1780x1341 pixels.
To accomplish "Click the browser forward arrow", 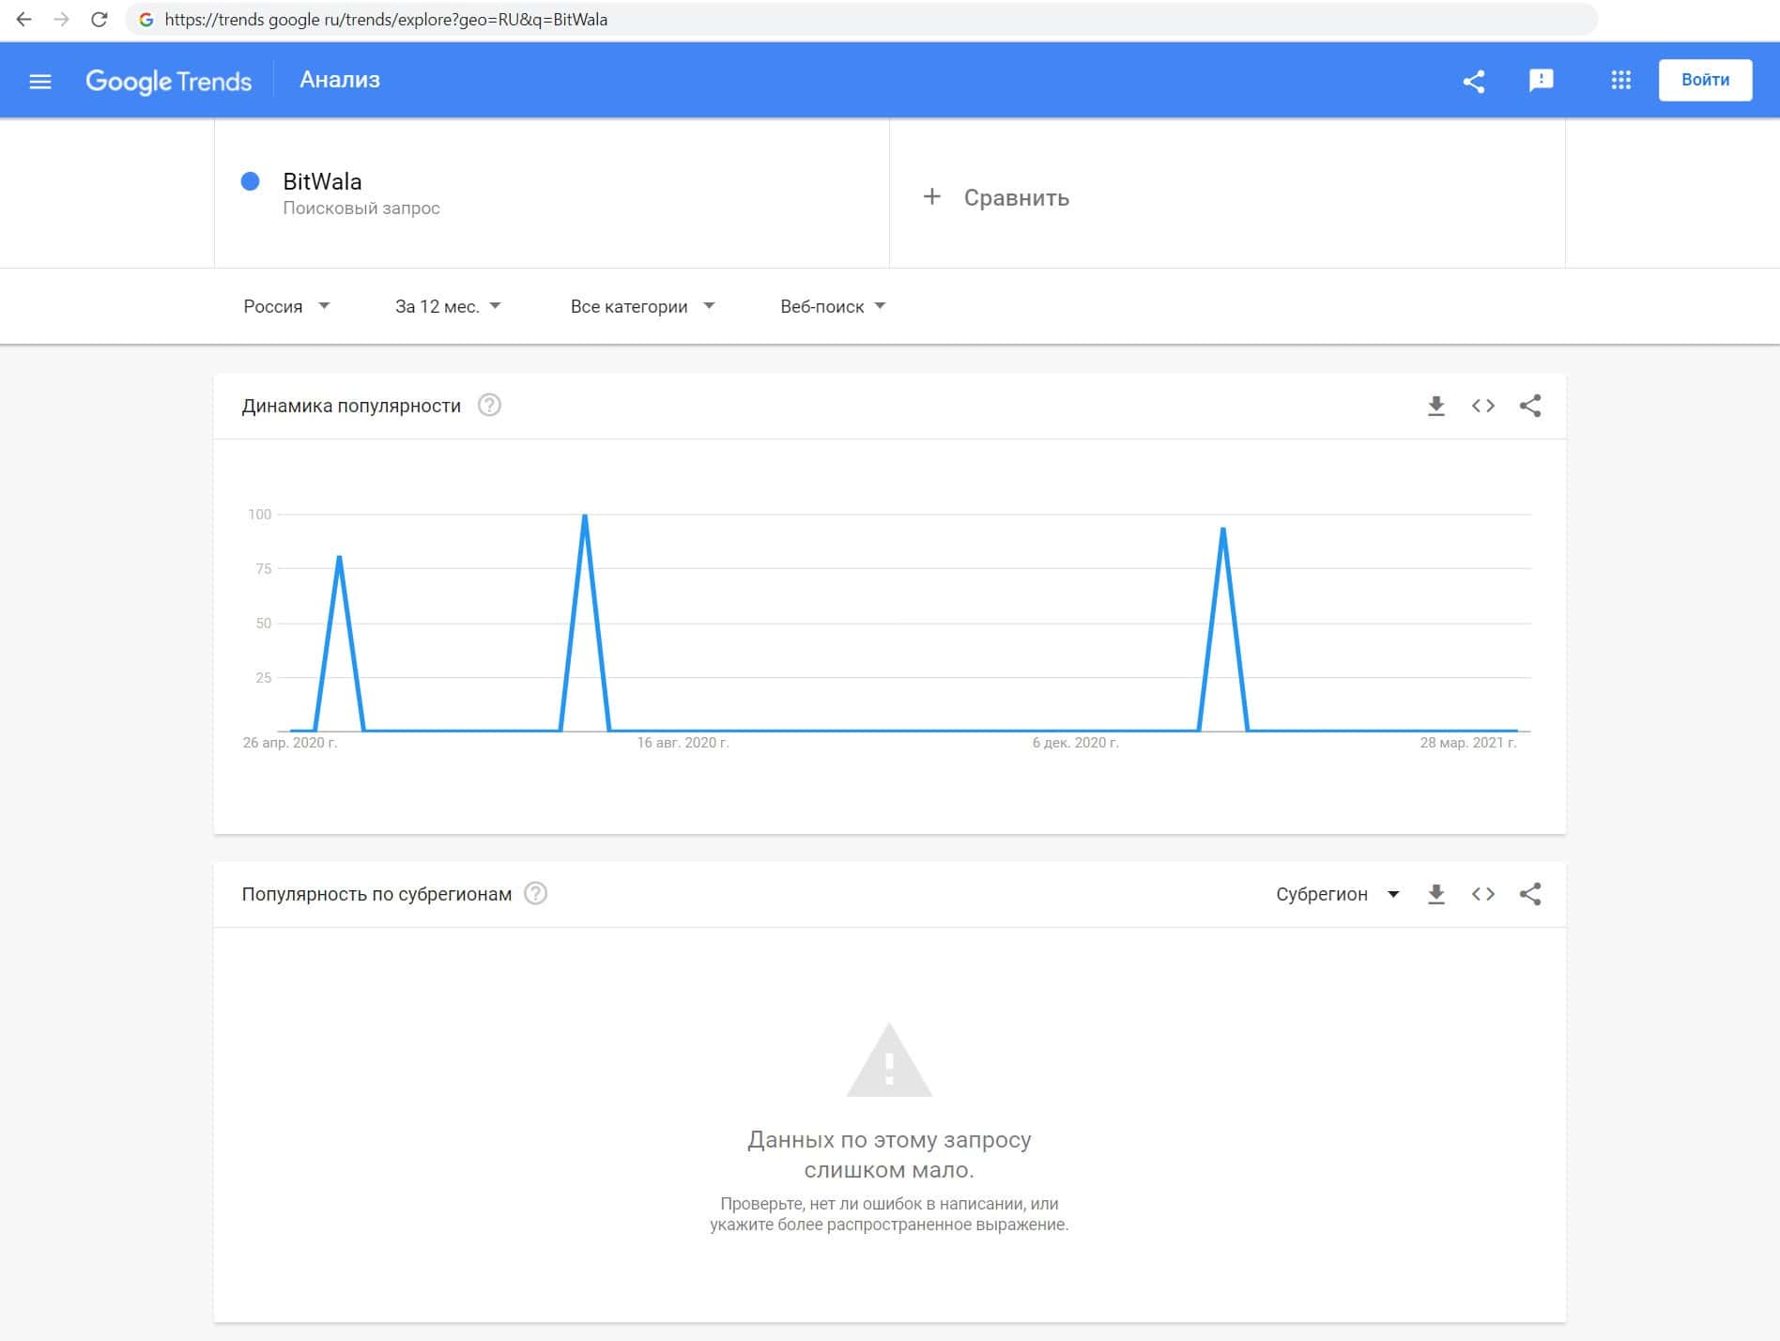I will pyautogui.click(x=62, y=19).
